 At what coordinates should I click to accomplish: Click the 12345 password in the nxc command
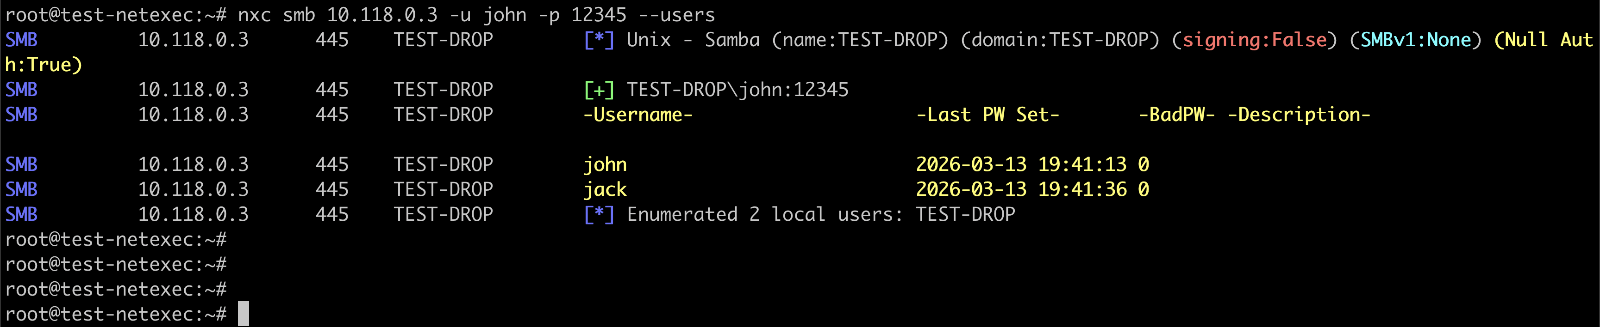(x=599, y=15)
